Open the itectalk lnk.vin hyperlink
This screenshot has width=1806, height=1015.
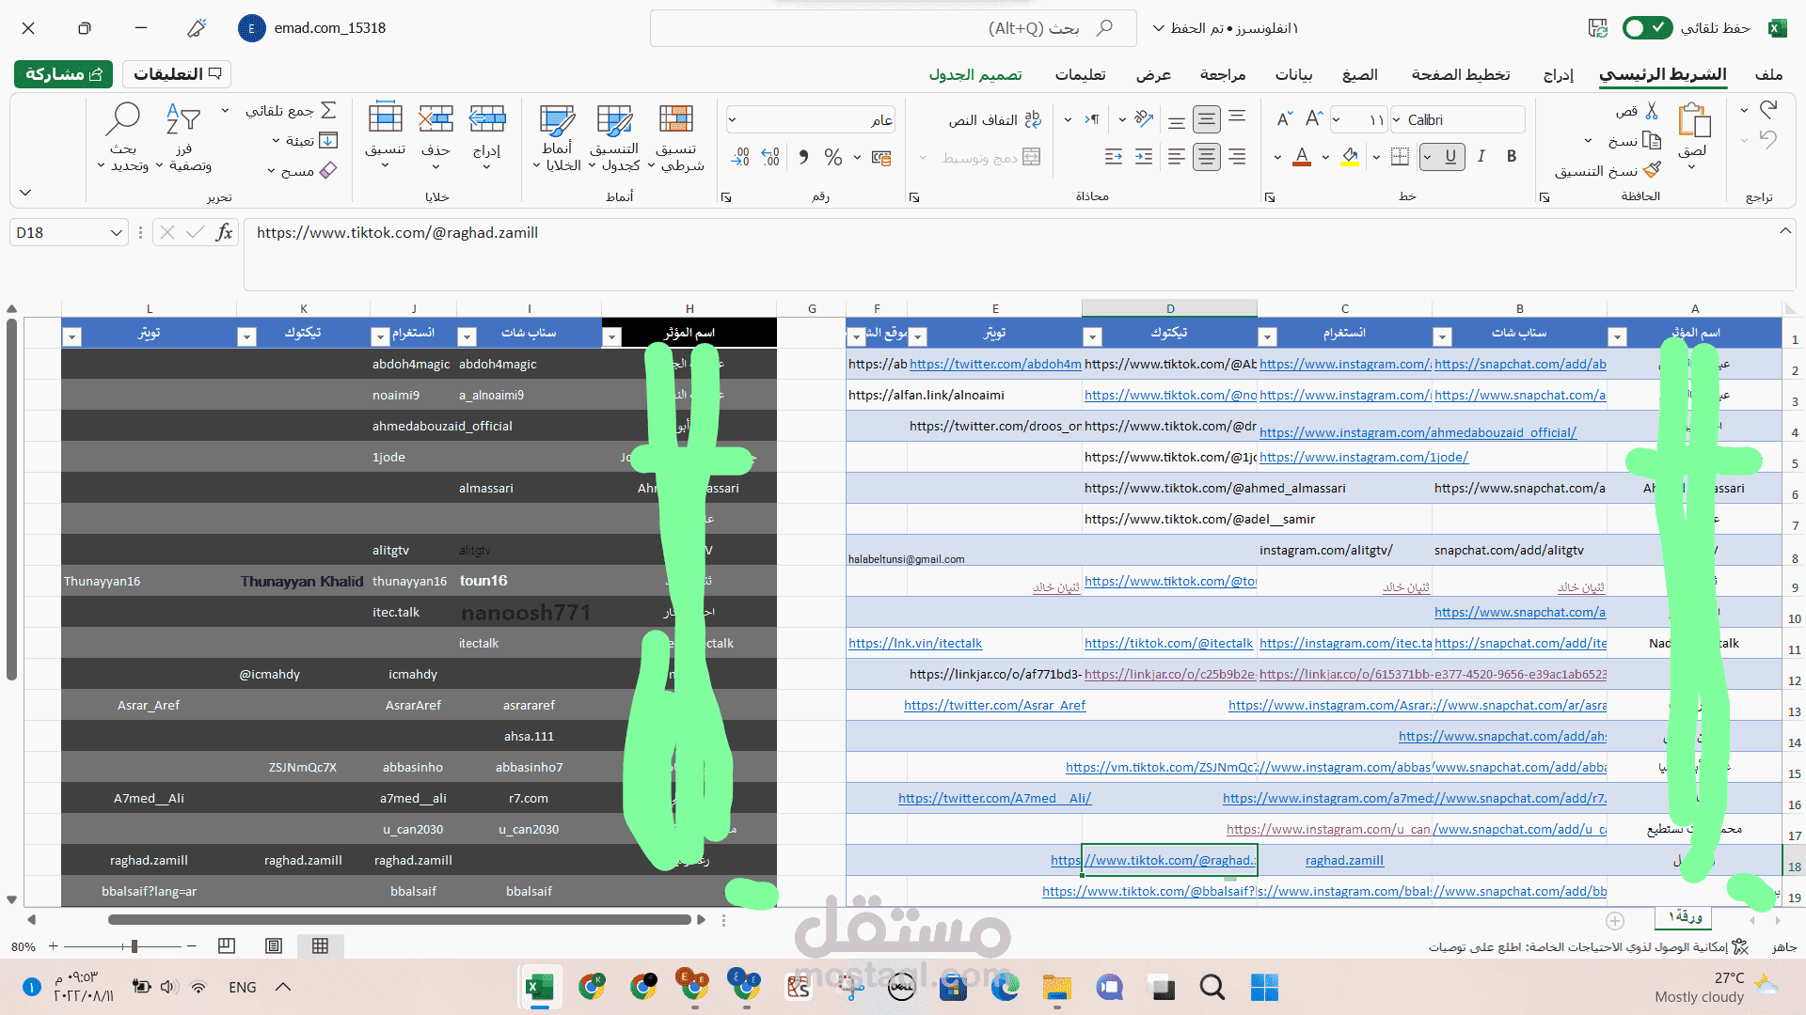pos(914,643)
